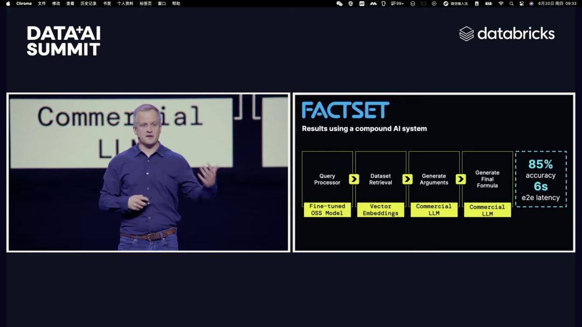
Task: Click the Siri icon in menu bar
Action: click(531, 3)
